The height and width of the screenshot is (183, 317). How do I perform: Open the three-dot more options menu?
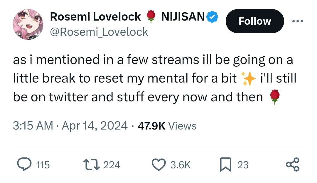pos(298,21)
